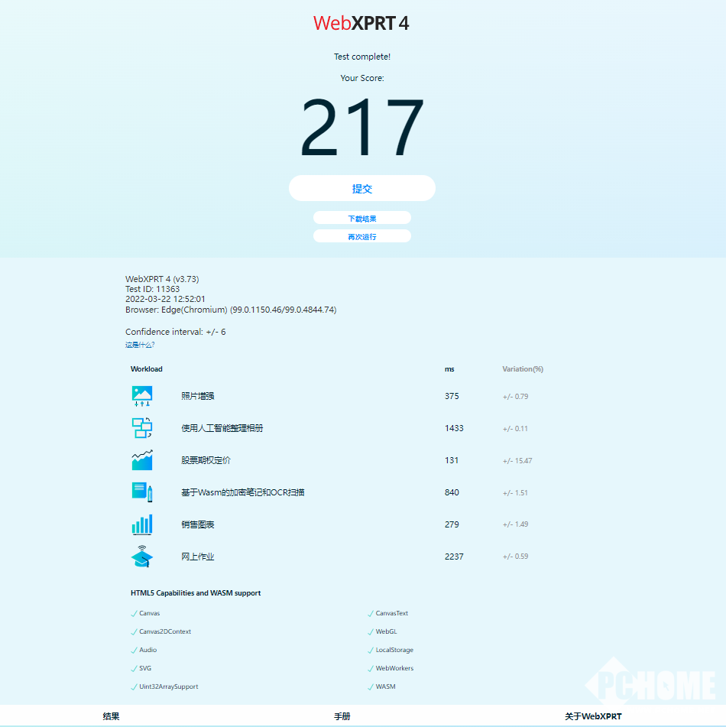This screenshot has height=727, width=726.
Task: Click the encrypted notes and OCR scan icon
Action: pos(142,492)
